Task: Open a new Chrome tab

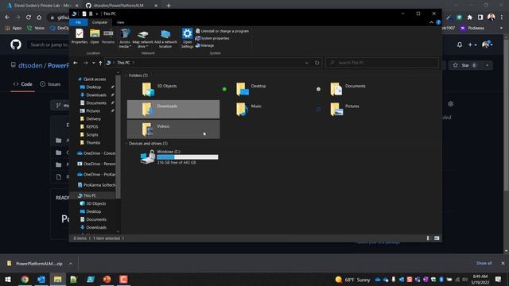Action: 169,6
